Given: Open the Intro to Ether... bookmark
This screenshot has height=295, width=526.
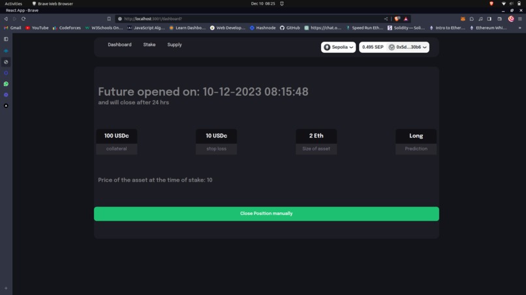Looking at the screenshot, I should (x=447, y=28).
